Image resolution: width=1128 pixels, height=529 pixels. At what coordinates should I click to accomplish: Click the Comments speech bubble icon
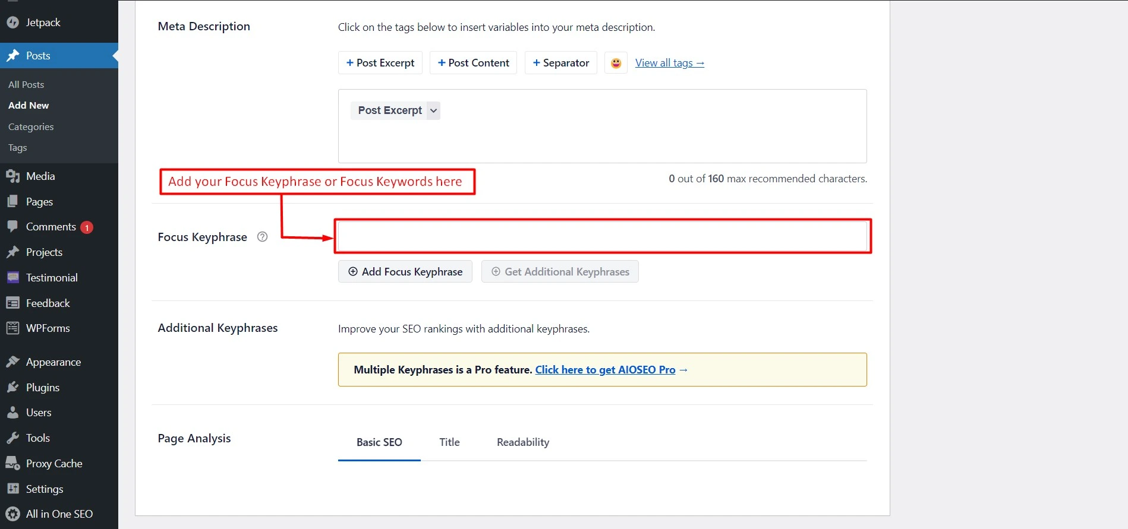coord(12,227)
